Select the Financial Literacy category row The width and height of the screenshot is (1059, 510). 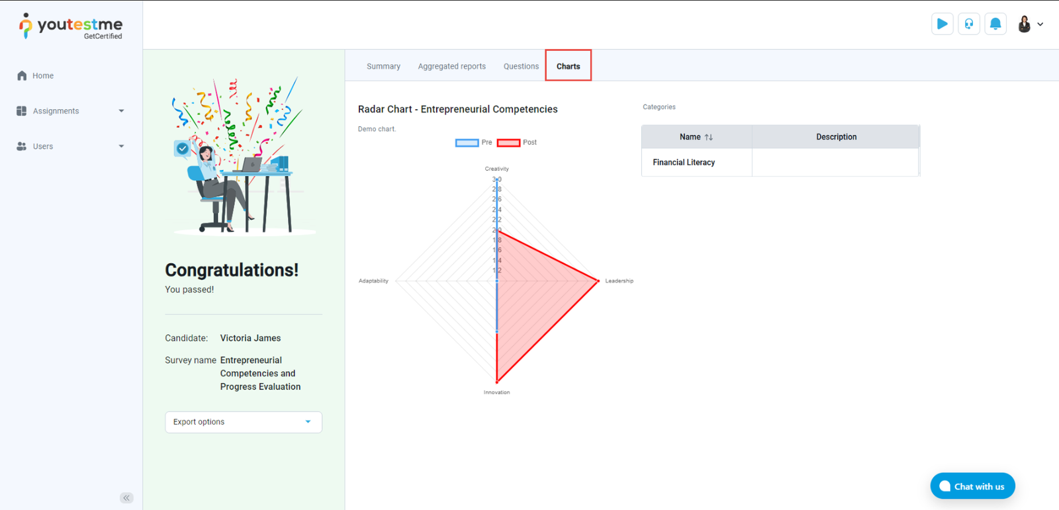coord(684,162)
